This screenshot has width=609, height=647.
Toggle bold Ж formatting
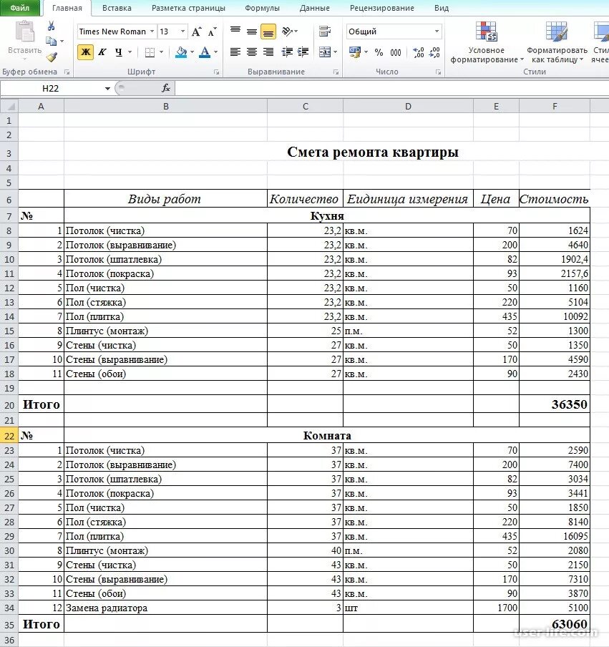click(x=85, y=52)
